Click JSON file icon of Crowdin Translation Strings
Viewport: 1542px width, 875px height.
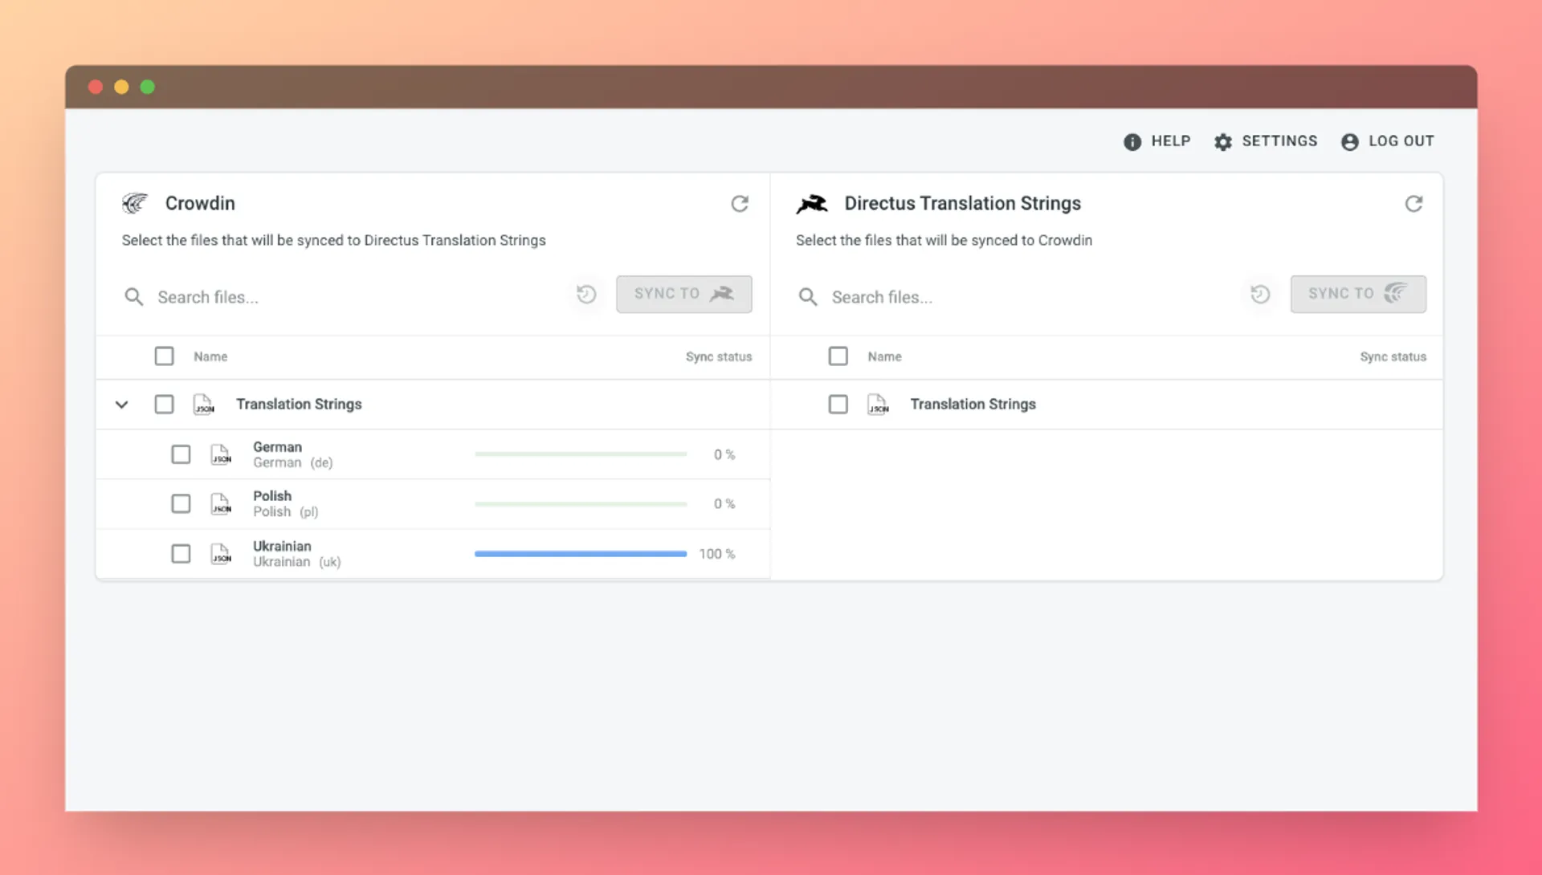coord(204,405)
